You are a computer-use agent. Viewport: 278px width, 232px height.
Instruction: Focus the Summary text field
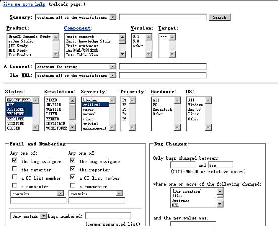(x=162, y=17)
